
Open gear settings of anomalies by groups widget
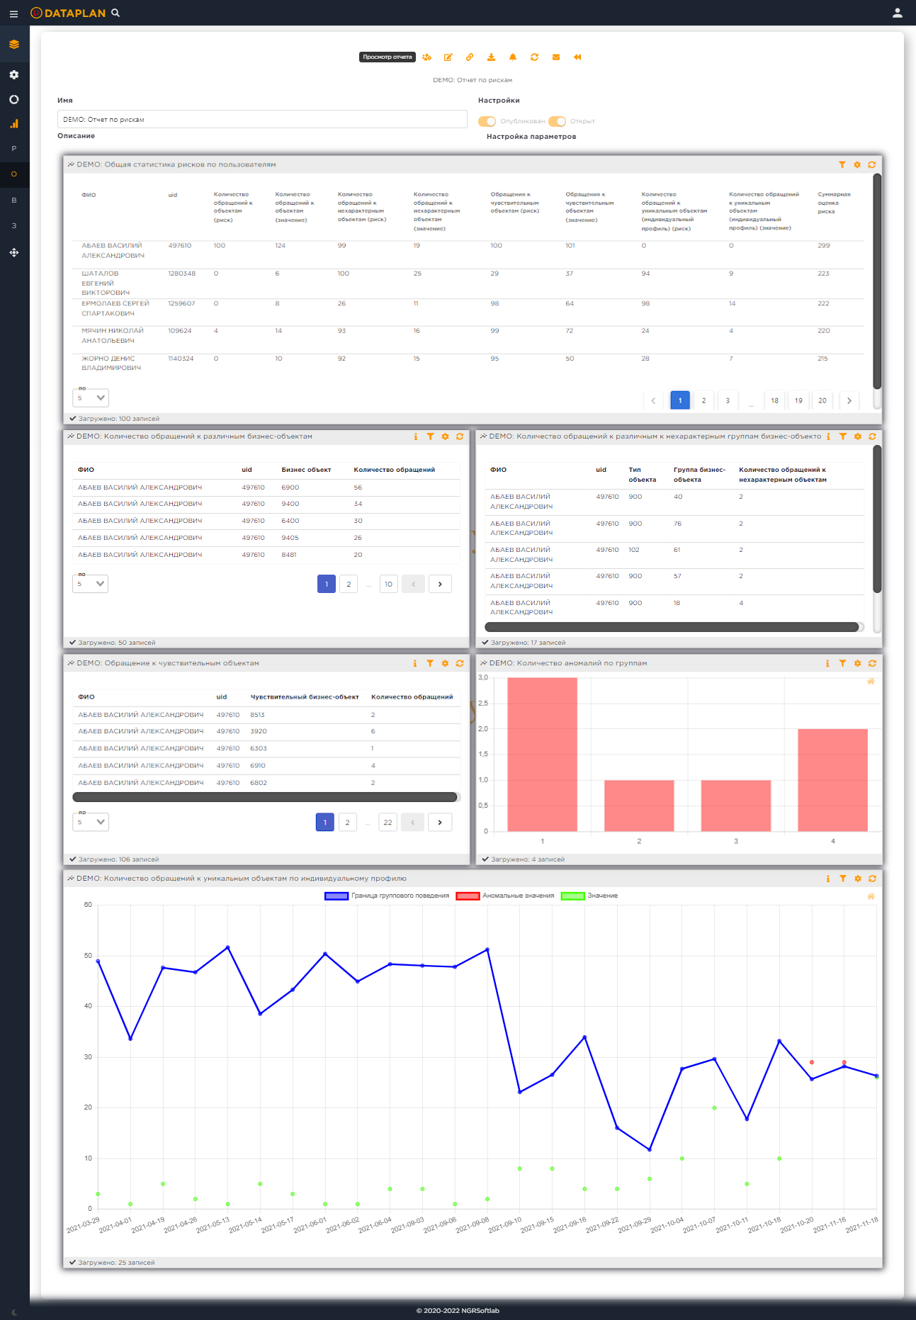857,663
